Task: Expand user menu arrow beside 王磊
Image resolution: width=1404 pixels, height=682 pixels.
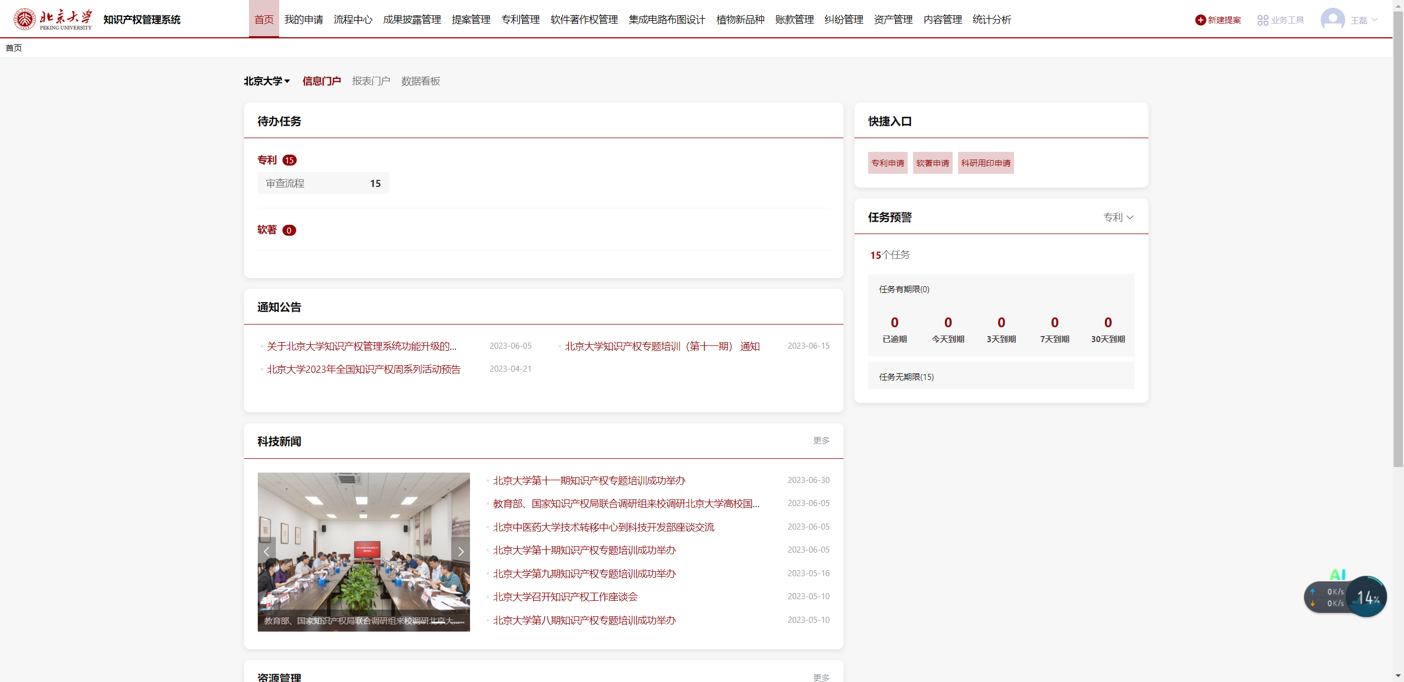Action: coord(1374,20)
